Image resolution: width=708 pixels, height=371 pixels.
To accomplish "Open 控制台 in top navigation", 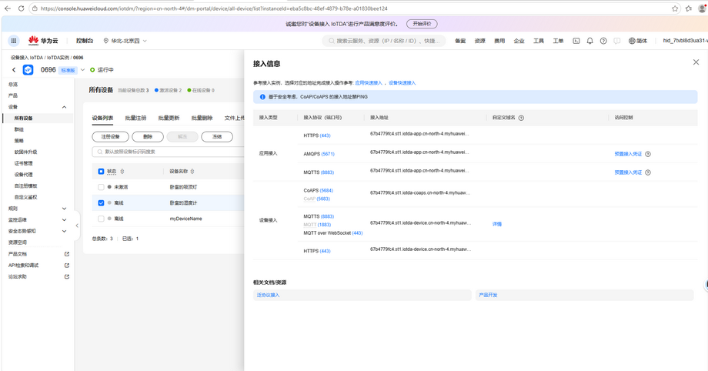I will 85,41.
